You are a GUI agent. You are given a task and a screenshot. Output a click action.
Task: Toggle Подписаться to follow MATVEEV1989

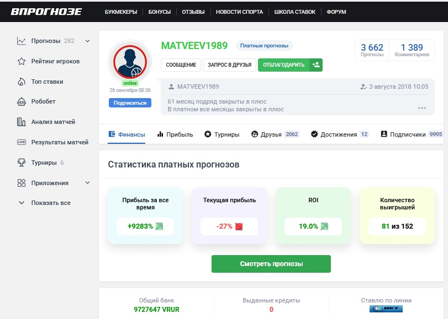[x=130, y=102]
